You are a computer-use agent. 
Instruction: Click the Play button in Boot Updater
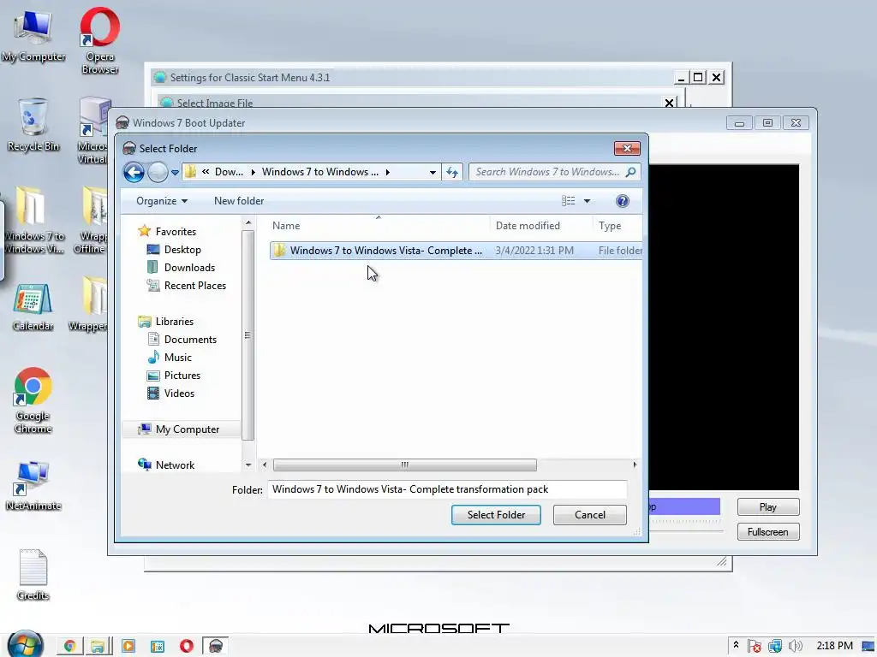point(768,507)
